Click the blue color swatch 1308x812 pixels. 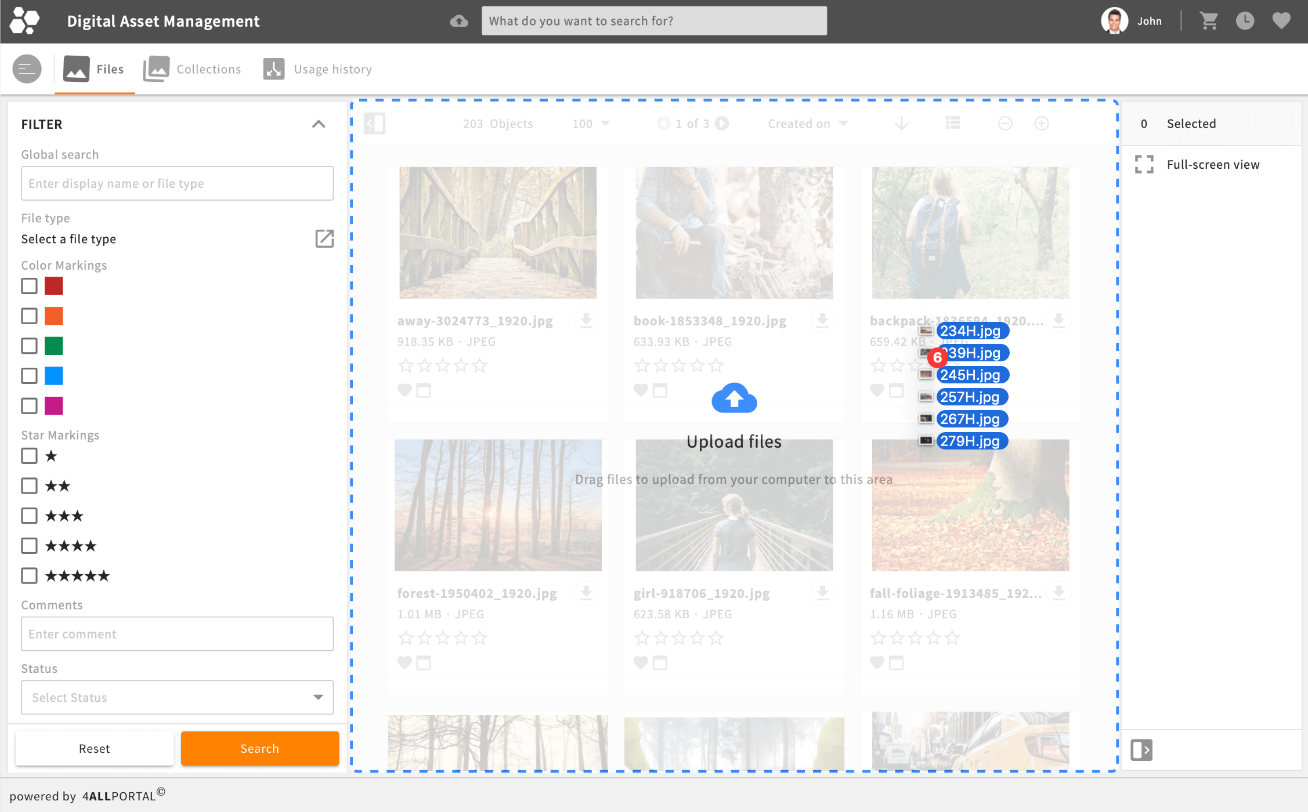pos(54,376)
